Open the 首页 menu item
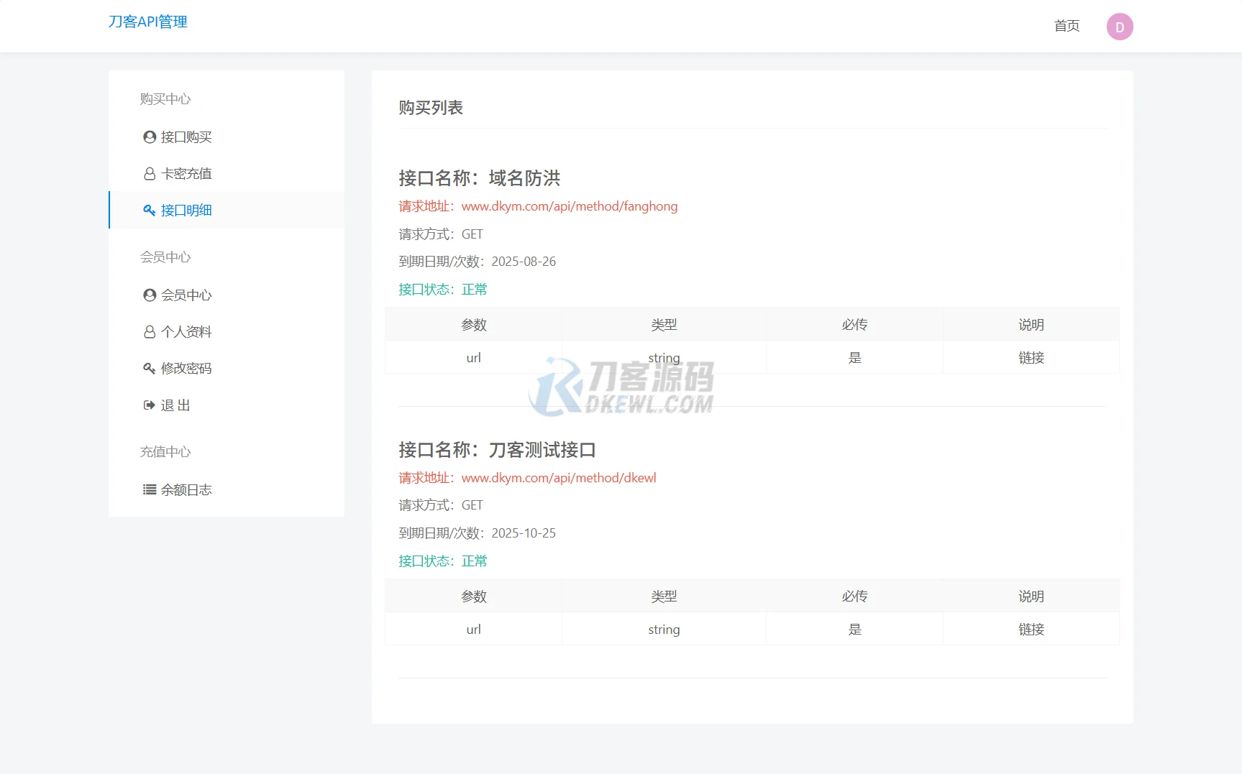 pos(1067,26)
